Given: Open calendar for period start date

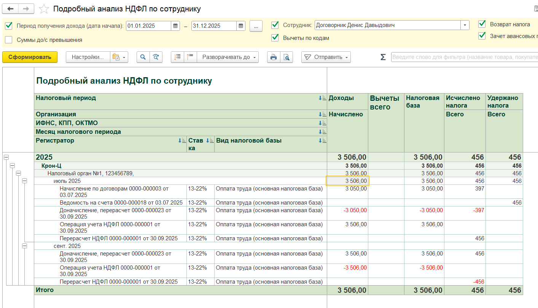Looking at the screenshot, I should point(175,26).
